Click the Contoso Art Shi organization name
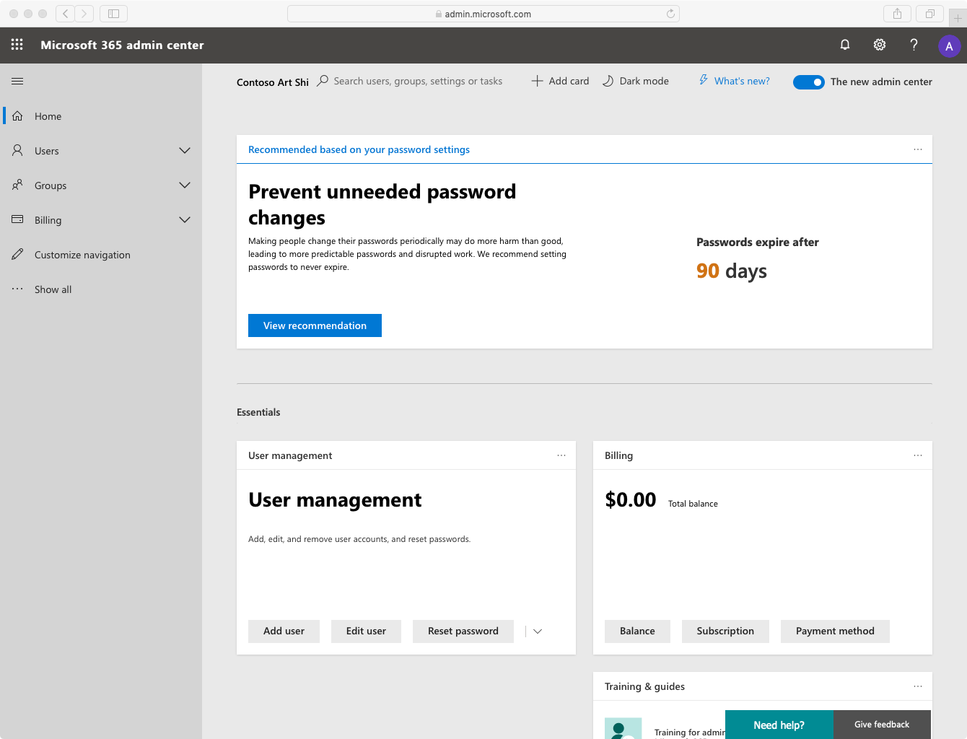The width and height of the screenshot is (967, 739). pos(273,82)
